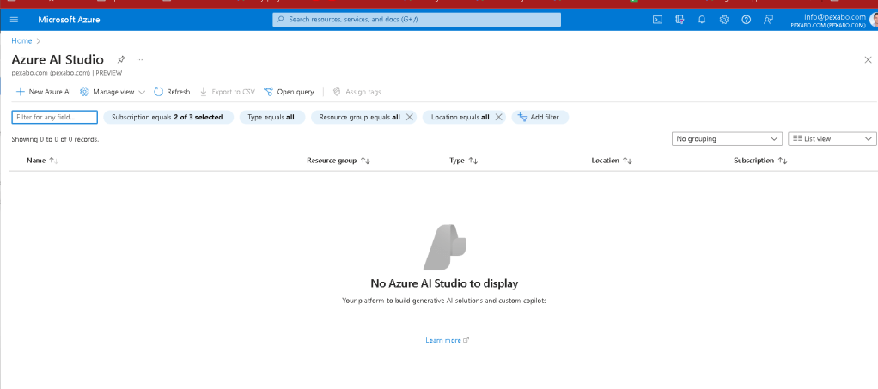
Task: Click the search resources, services, and docs bar
Action: [417, 20]
